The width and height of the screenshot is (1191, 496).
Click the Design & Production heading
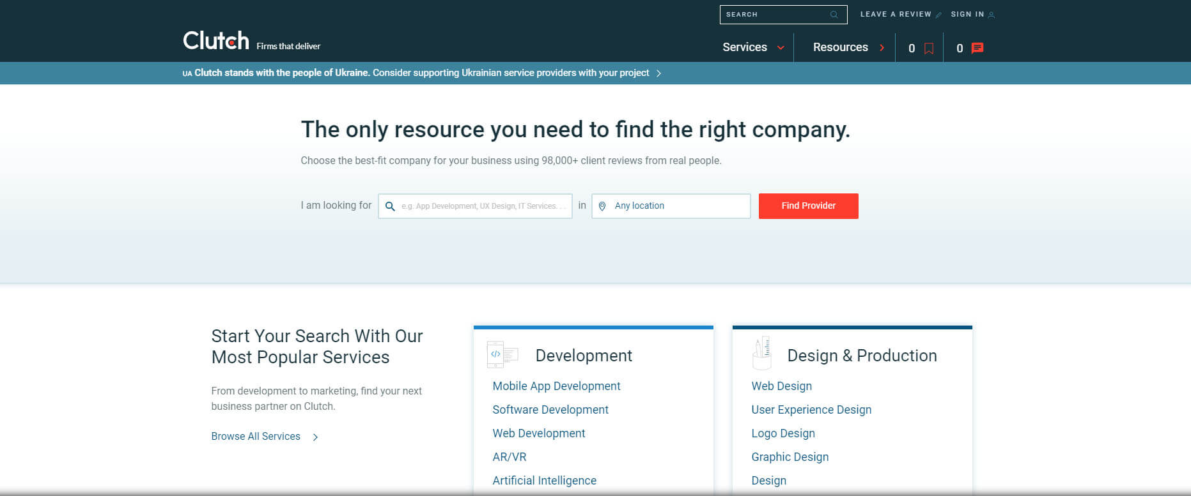pyautogui.click(x=862, y=356)
